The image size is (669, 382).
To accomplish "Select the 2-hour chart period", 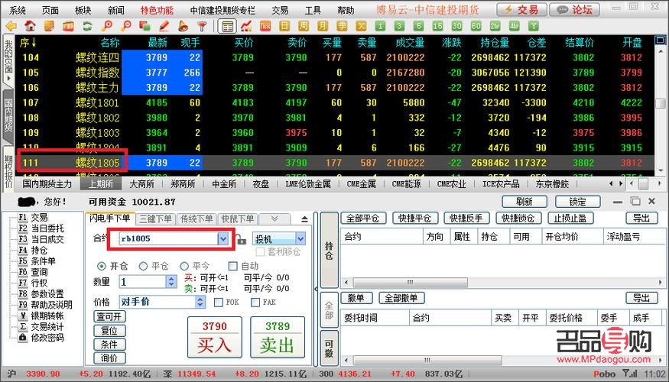I will [495, 27].
